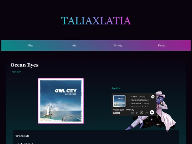The width and height of the screenshot is (192, 144).
Task: Skip to next track in Spotify player
Action: (x=137, y=113)
